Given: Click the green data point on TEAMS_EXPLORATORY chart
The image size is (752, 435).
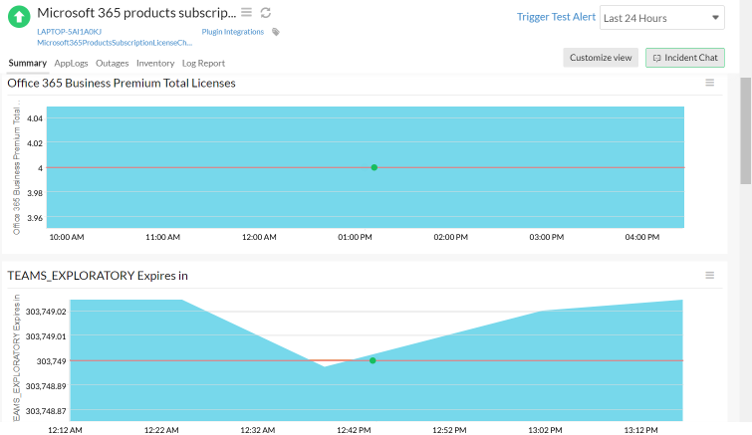Looking at the screenshot, I should (373, 360).
